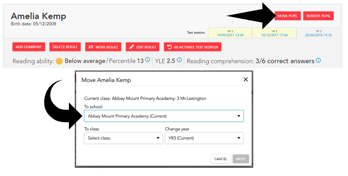Screen dimensions: 348x176
Task: Click the Amelia Kemp pupil name
Action: [39, 16]
